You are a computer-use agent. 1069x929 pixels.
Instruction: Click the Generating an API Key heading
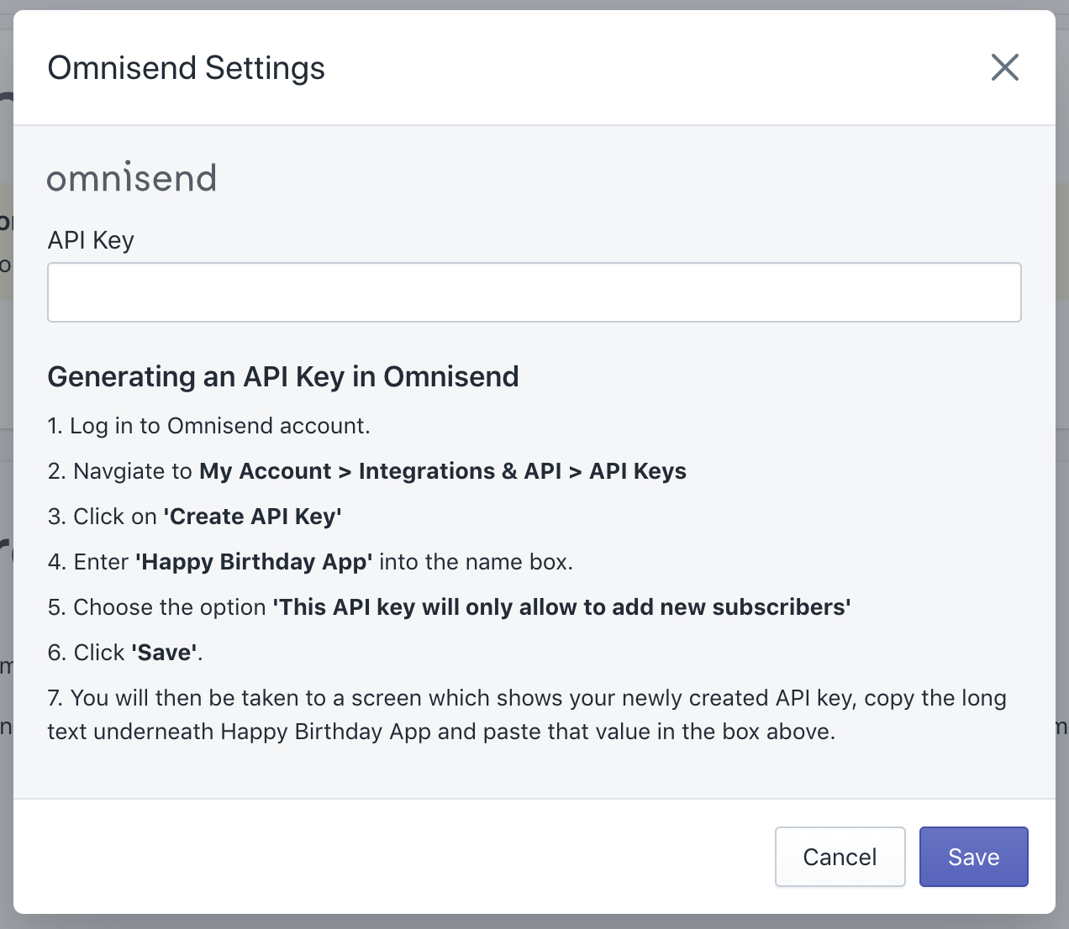point(283,376)
